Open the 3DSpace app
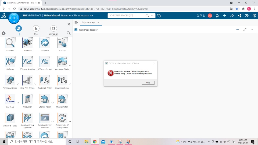The image size is (258, 145). tap(45, 43)
